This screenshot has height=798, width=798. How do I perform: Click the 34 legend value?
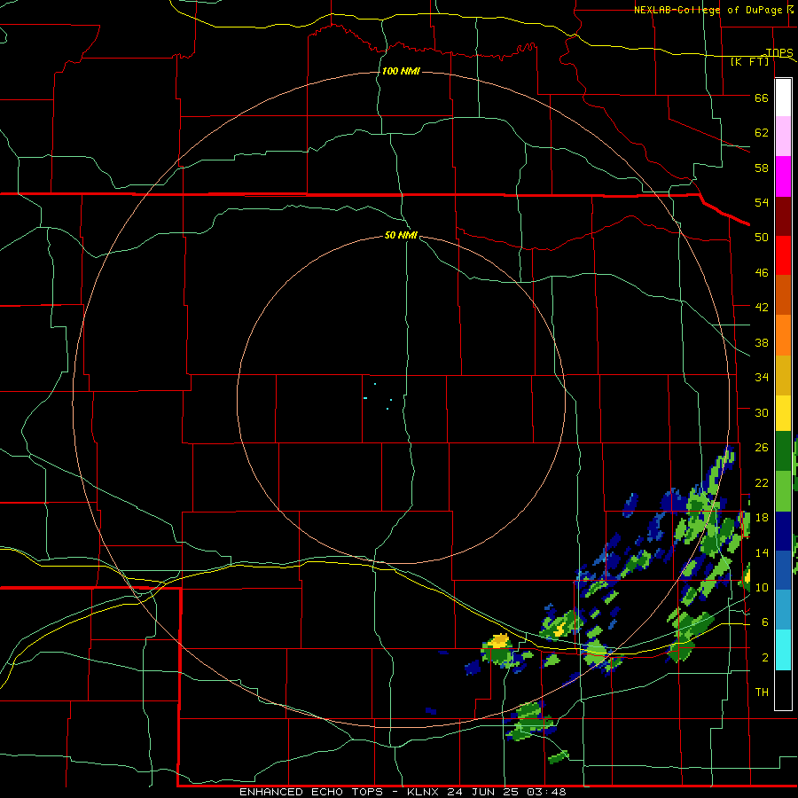pos(762,378)
